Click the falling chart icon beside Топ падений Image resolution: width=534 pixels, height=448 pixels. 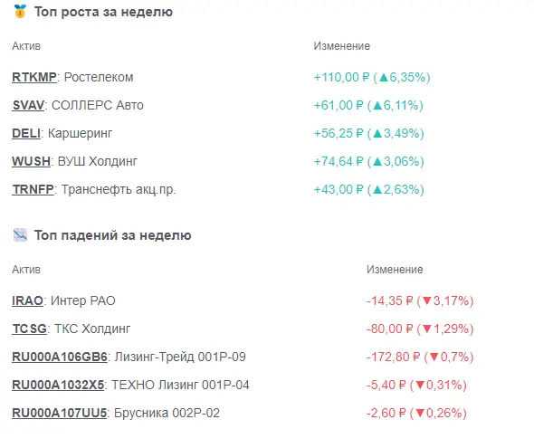[x=20, y=235]
